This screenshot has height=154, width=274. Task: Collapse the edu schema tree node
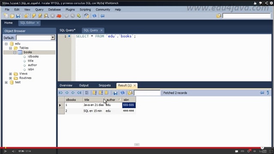click(6, 44)
